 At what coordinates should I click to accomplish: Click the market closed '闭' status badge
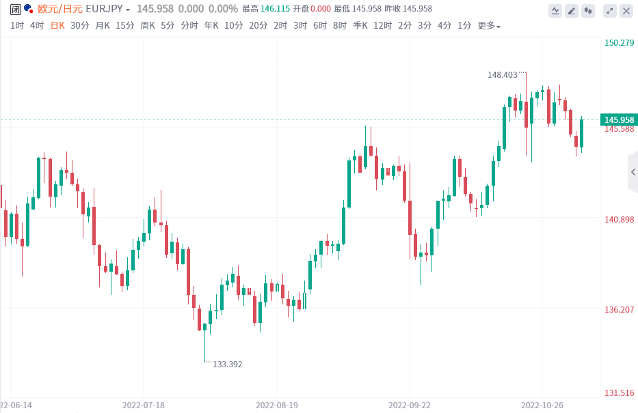[16, 9]
